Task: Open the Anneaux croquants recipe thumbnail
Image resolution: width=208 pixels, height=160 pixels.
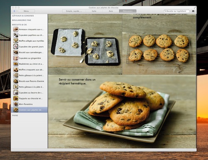Action: pyautogui.click(x=16, y=29)
